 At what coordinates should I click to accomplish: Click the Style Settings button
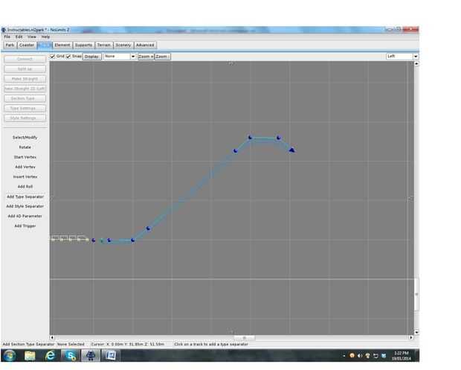25,118
